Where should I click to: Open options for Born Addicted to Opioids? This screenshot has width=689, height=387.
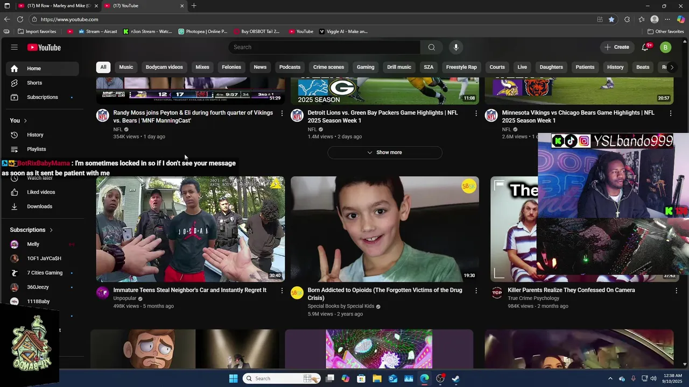(x=476, y=290)
